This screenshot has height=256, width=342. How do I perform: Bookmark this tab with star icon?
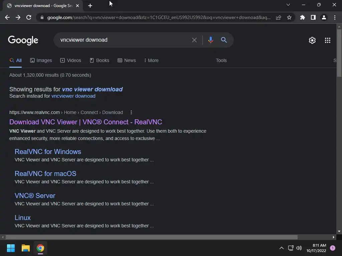click(289, 17)
